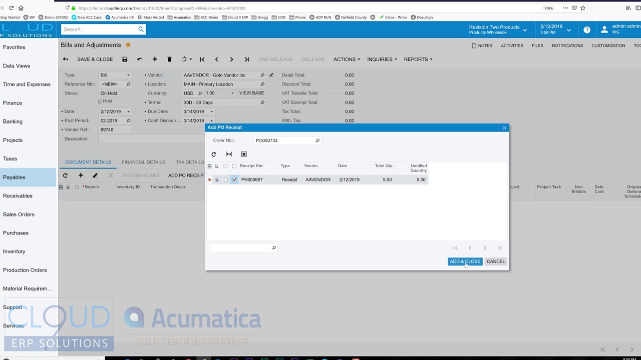Click the grid refresh icon under Document Details
The image size is (641, 360).
pyautogui.click(x=65, y=175)
